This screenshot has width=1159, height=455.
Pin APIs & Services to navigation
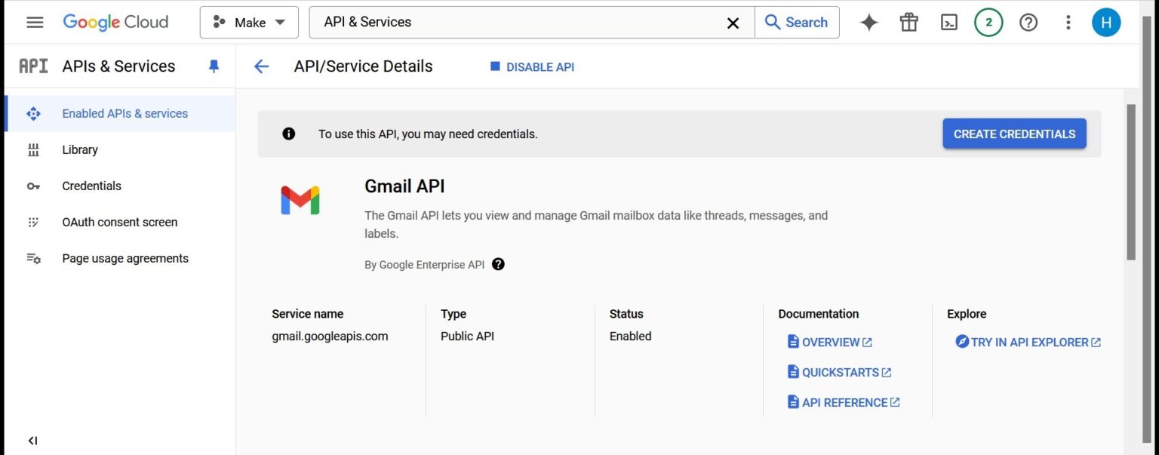click(214, 66)
